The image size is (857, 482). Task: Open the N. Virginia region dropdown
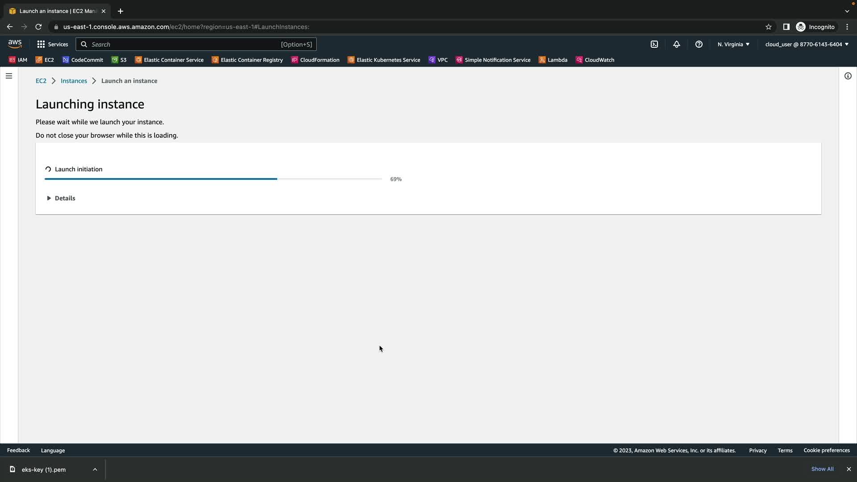pos(733,44)
